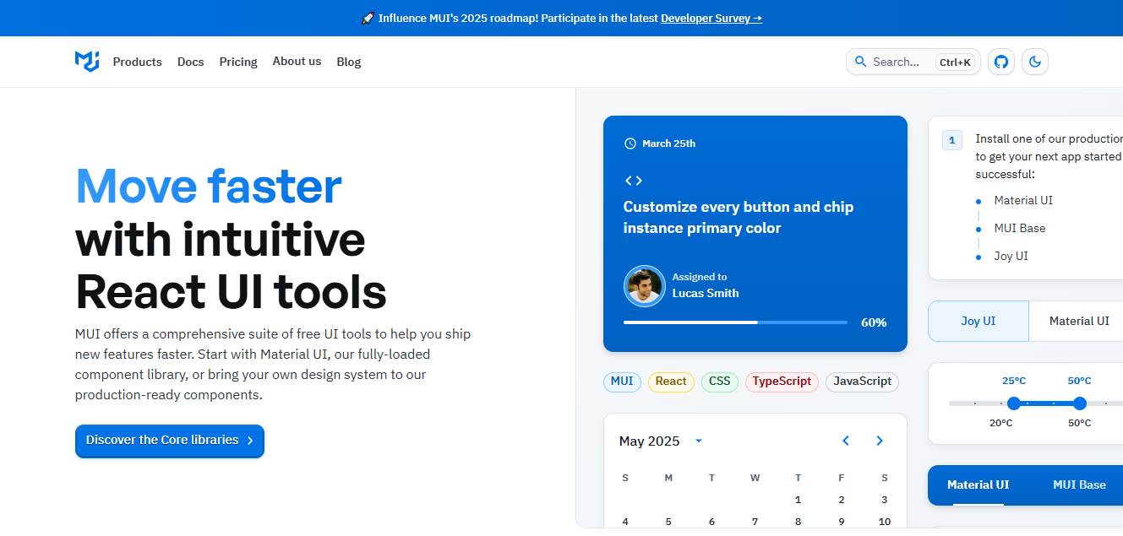
Task: Select May 2 in the calendar
Action: 842,500
